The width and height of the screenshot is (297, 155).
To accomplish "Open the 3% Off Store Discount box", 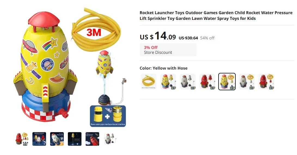I will [x=168, y=50].
